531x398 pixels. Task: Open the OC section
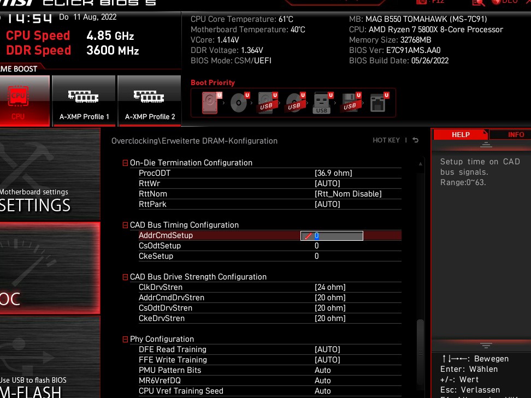50,268
